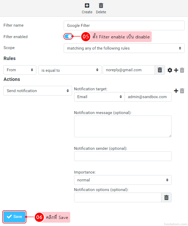This screenshot has height=226, width=188.
Task: Click the Delete trash icon in toolbar
Action: pyautogui.click(x=101, y=5)
